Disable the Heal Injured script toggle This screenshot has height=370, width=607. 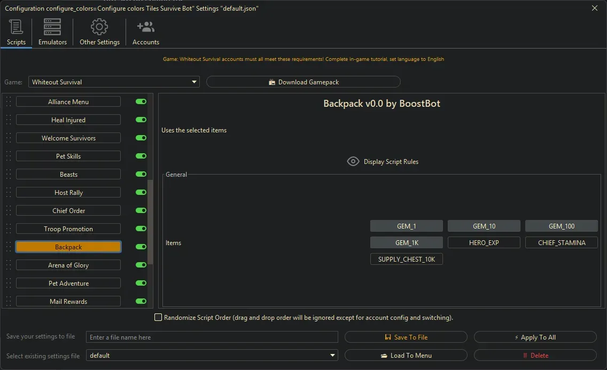tap(141, 120)
